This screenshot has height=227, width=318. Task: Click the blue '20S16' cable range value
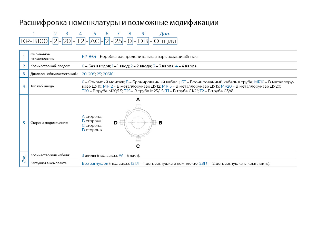click(108, 74)
